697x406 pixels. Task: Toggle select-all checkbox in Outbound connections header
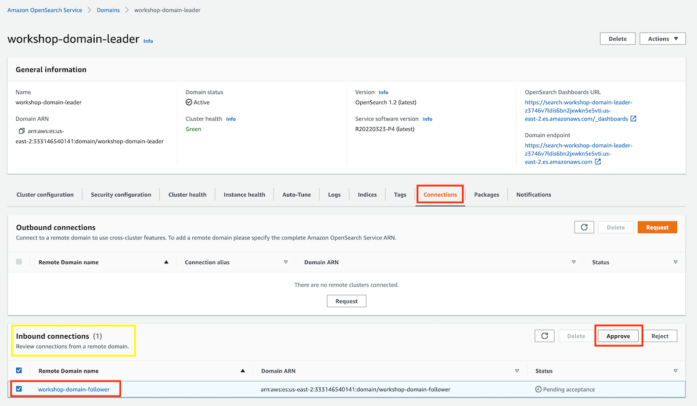[19, 262]
